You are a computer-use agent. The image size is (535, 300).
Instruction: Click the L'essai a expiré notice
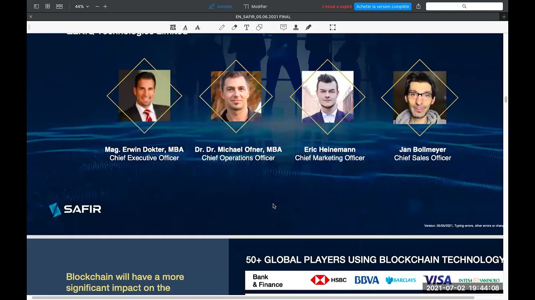tap(336, 7)
